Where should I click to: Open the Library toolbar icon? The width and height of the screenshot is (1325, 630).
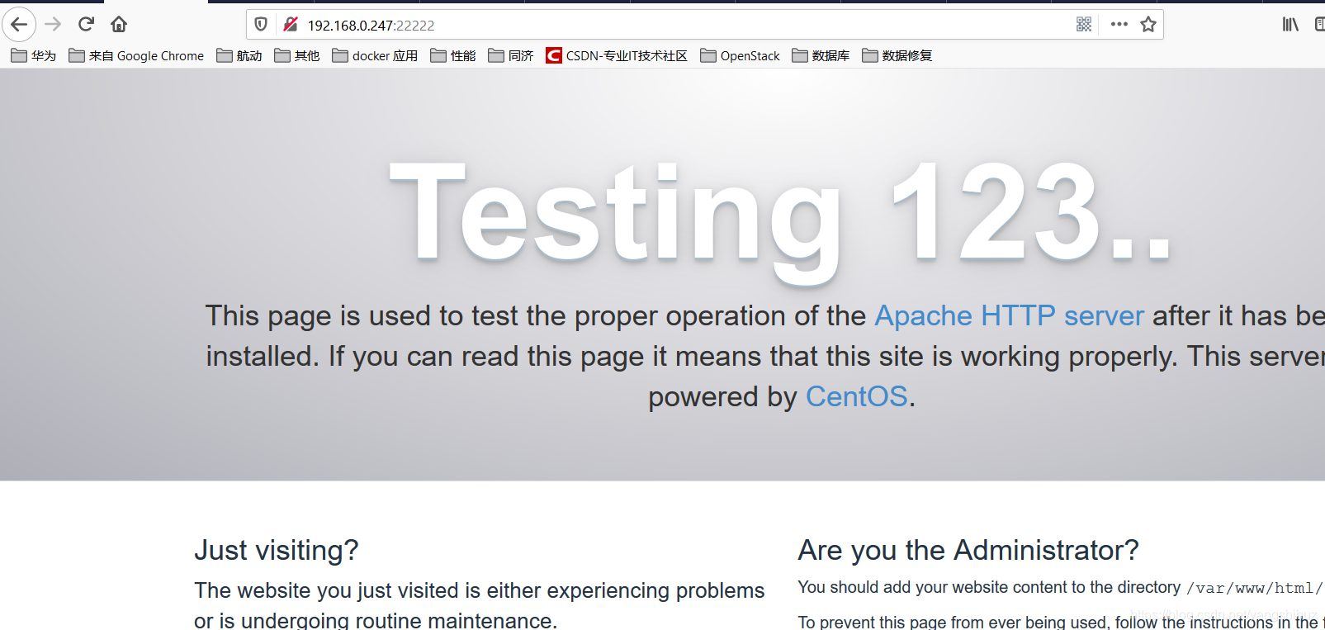coord(1290,25)
